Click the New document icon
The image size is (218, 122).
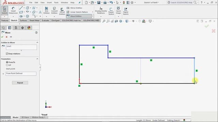[x=86, y=2]
